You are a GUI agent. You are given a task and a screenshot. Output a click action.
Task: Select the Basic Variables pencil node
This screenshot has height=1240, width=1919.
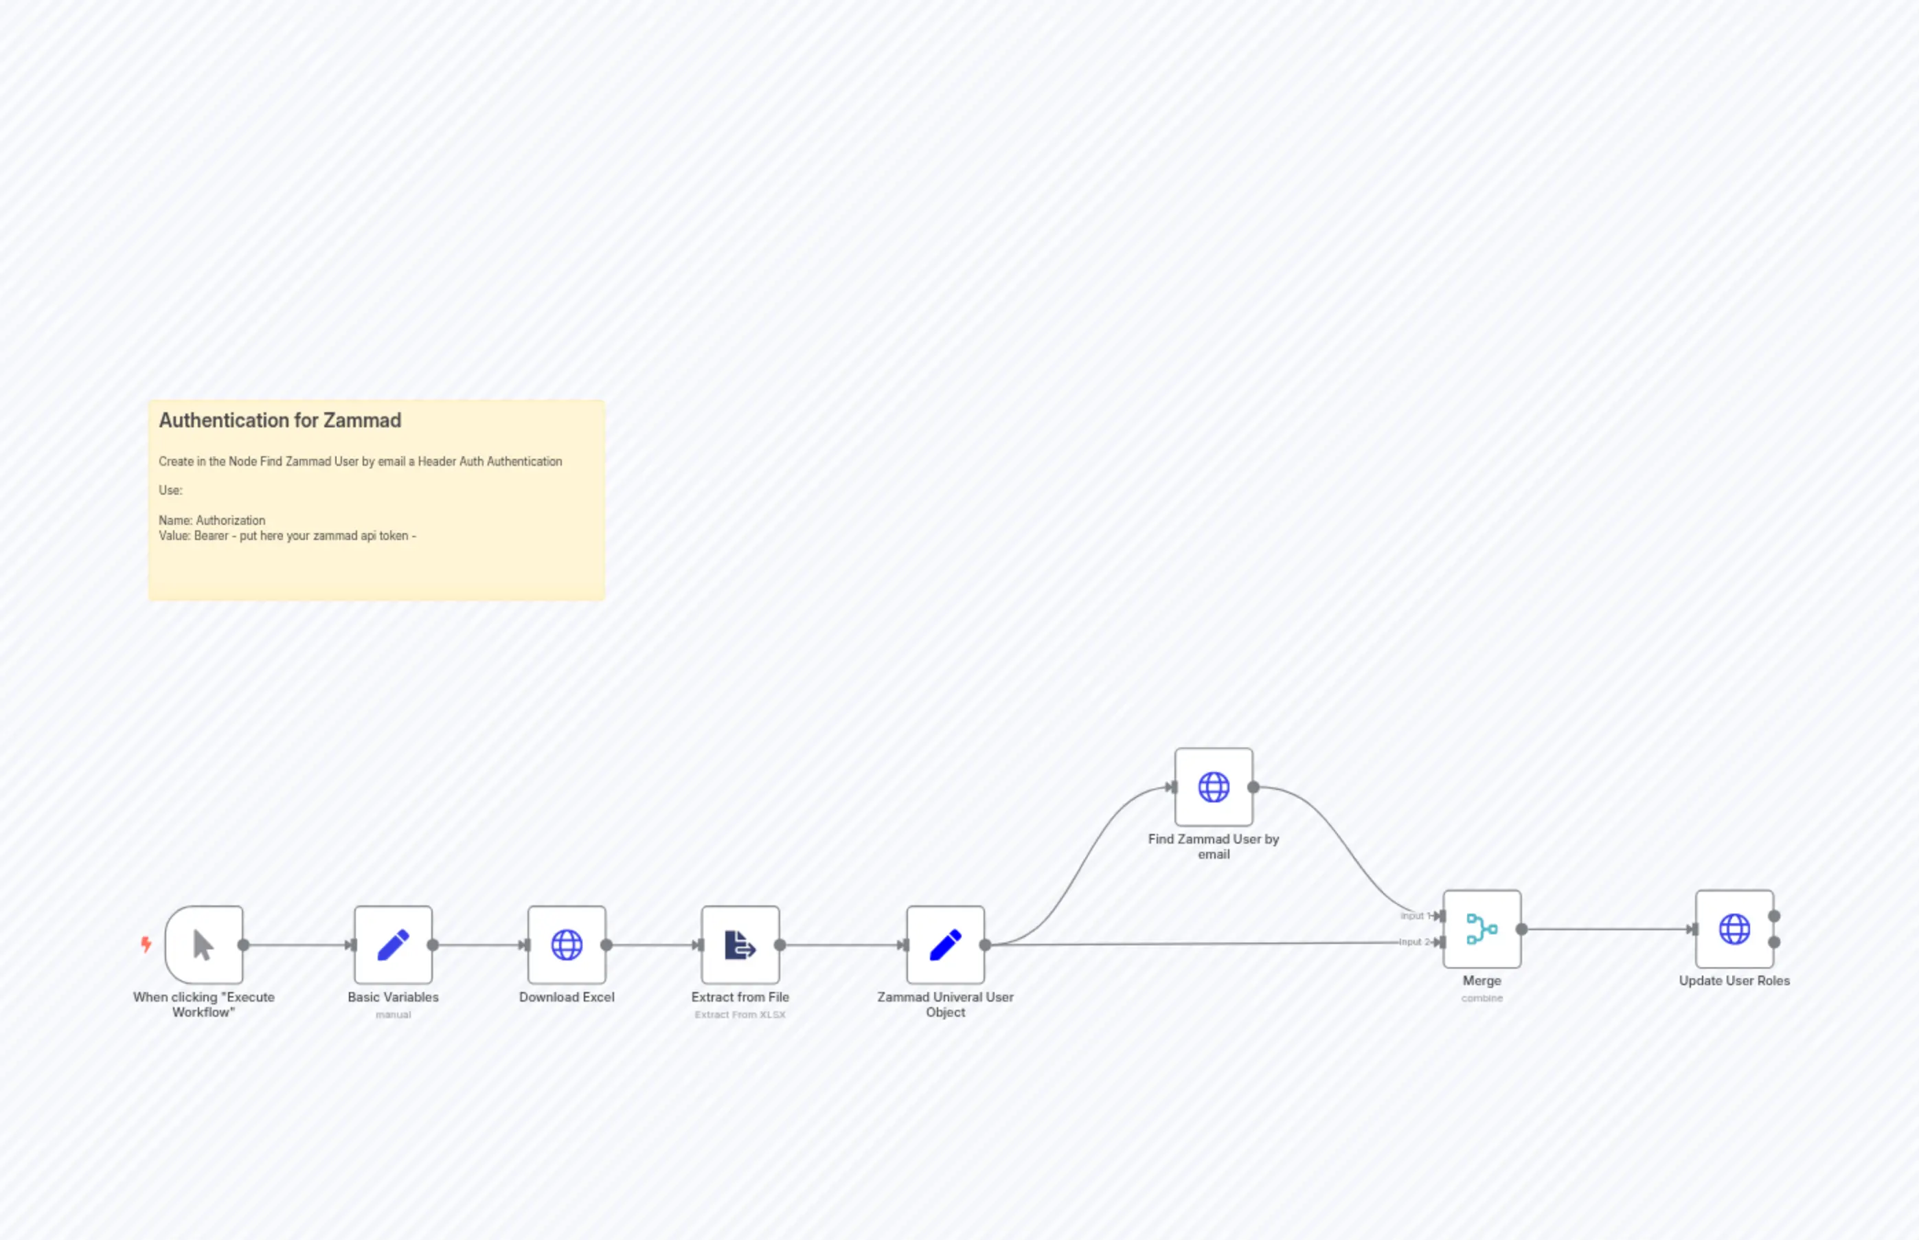393,945
